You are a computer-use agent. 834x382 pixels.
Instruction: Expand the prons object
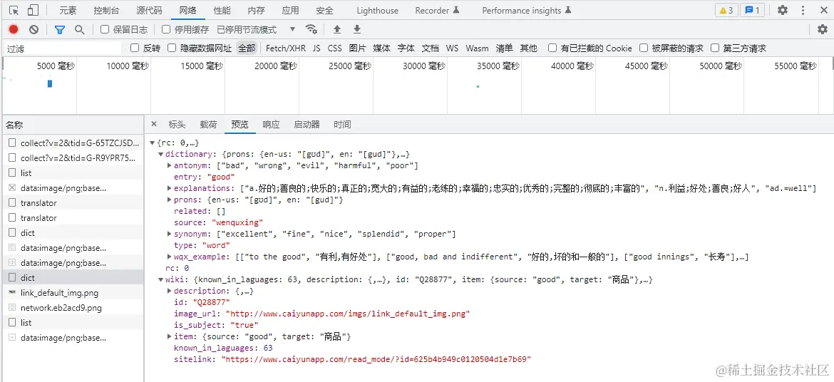pyautogui.click(x=170, y=200)
